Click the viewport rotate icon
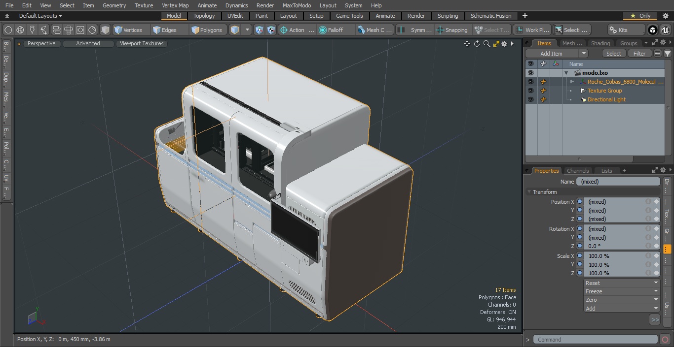The width and height of the screenshot is (674, 347). pyautogui.click(x=477, y=44)
